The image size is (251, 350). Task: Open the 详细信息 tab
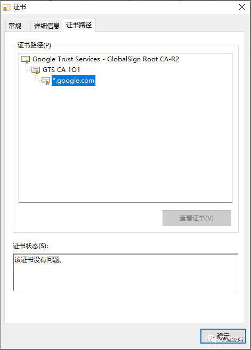pyautogui.click(x=46, y=26)
